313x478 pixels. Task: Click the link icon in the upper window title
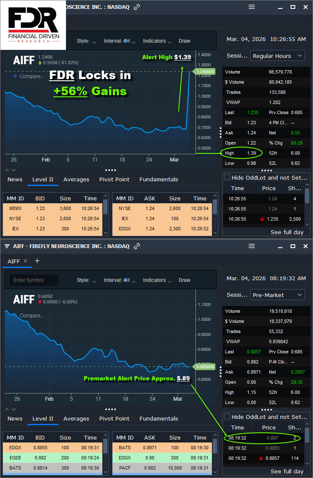137,7
